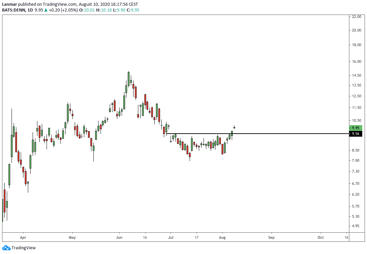Click the 10.50 price axis label
367x254 pixels.
[356, 120]
